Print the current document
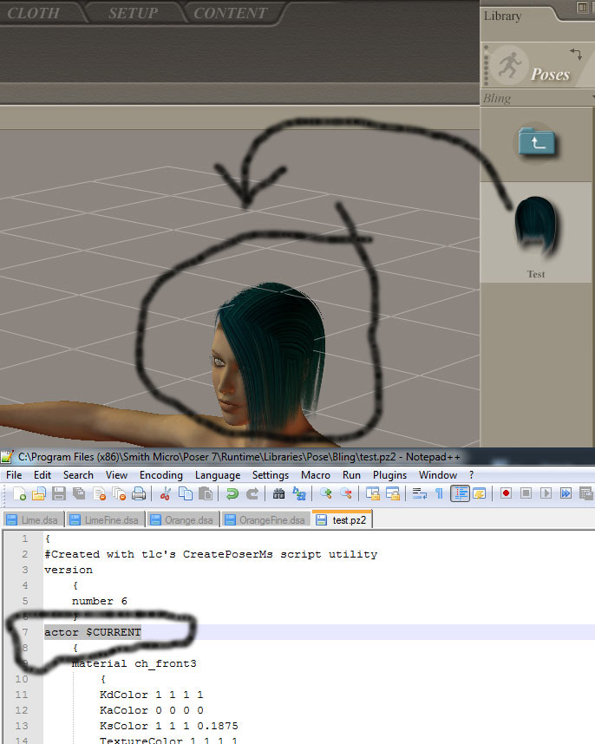This screenshot has width=595, height=744. click(139, 494)
